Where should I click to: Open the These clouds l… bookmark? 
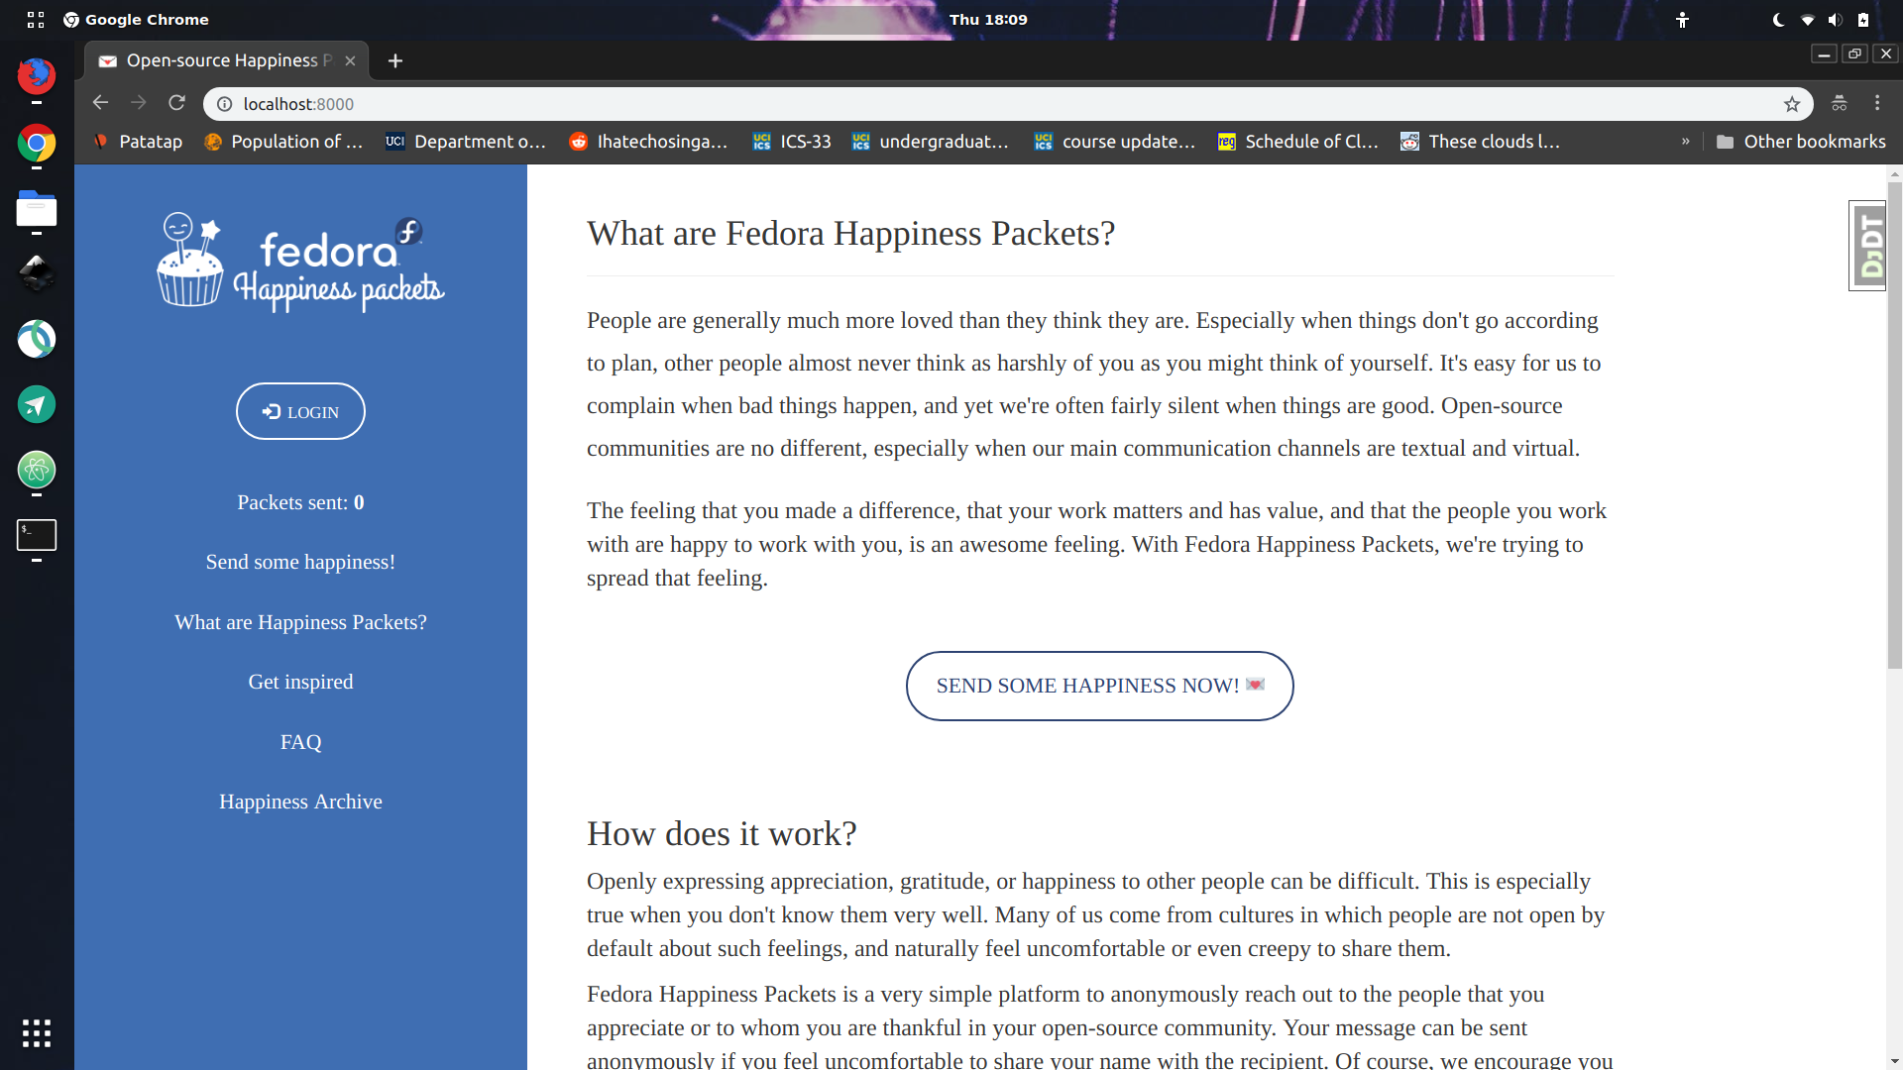(1481, 142)
